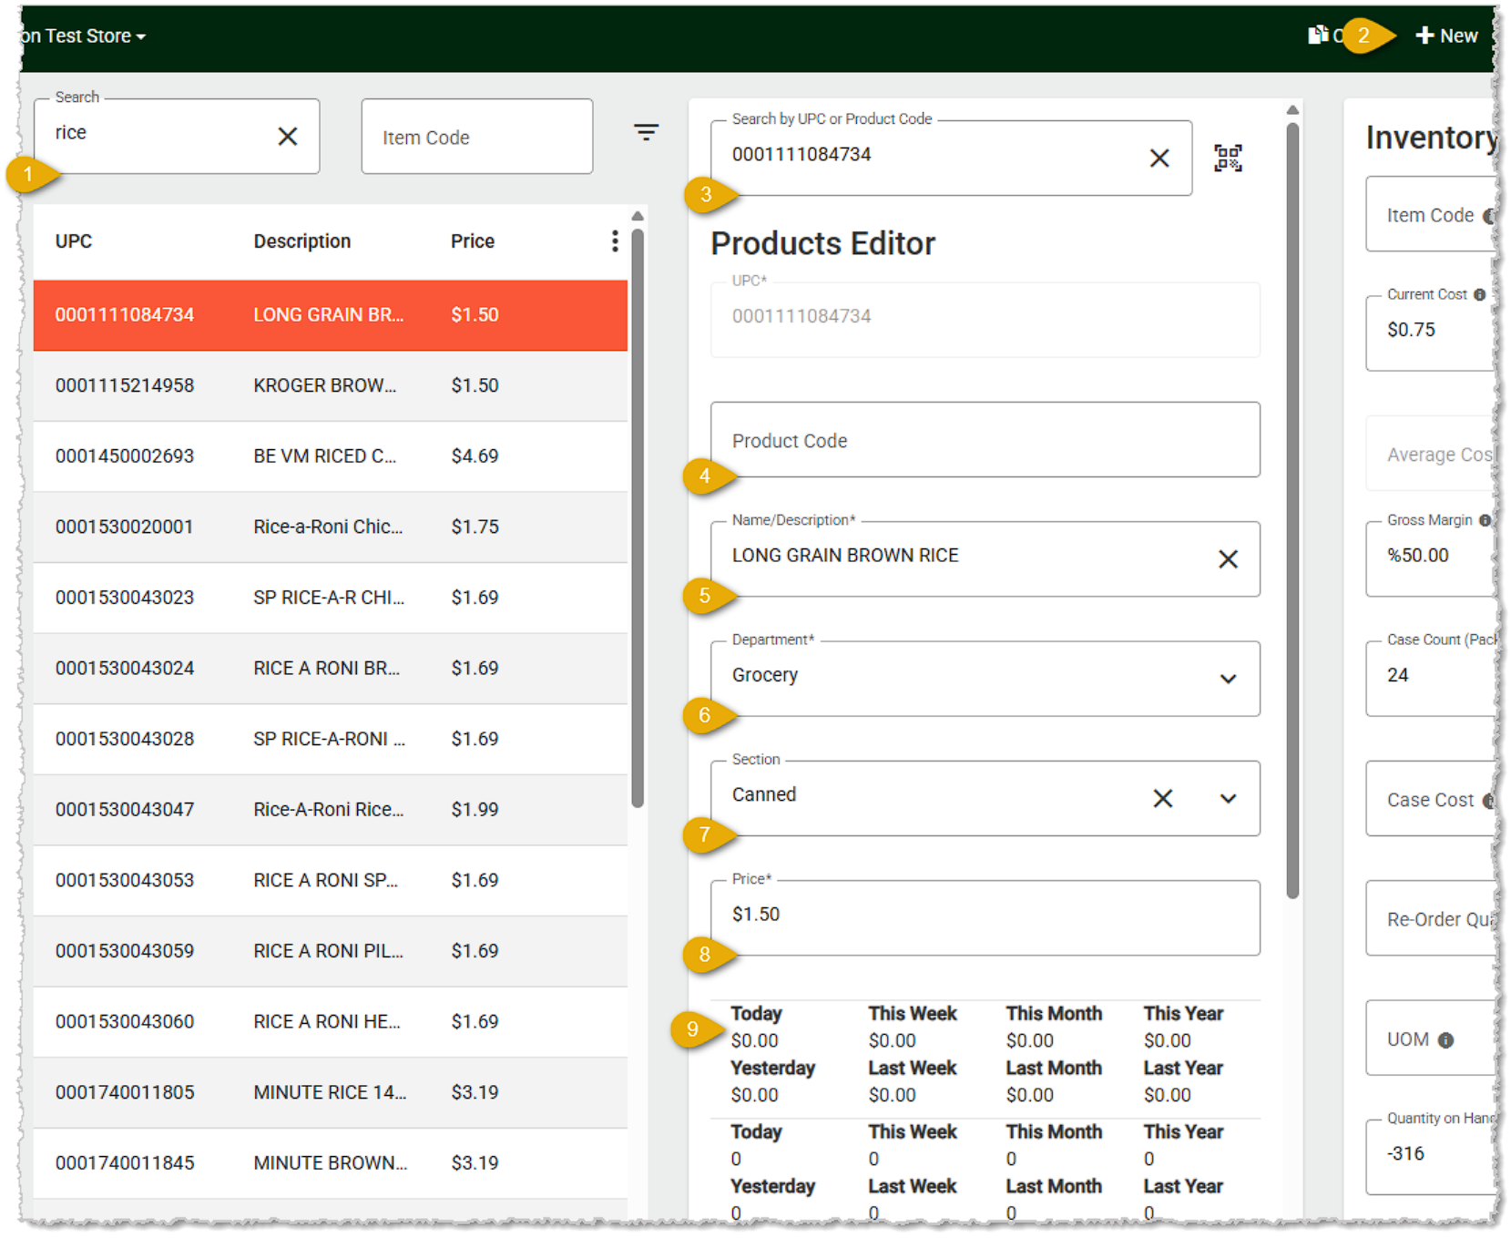This screenshot has height=1238, width=1511.
Task: Select the RICE A RONI BR... row
Action: 331,669
